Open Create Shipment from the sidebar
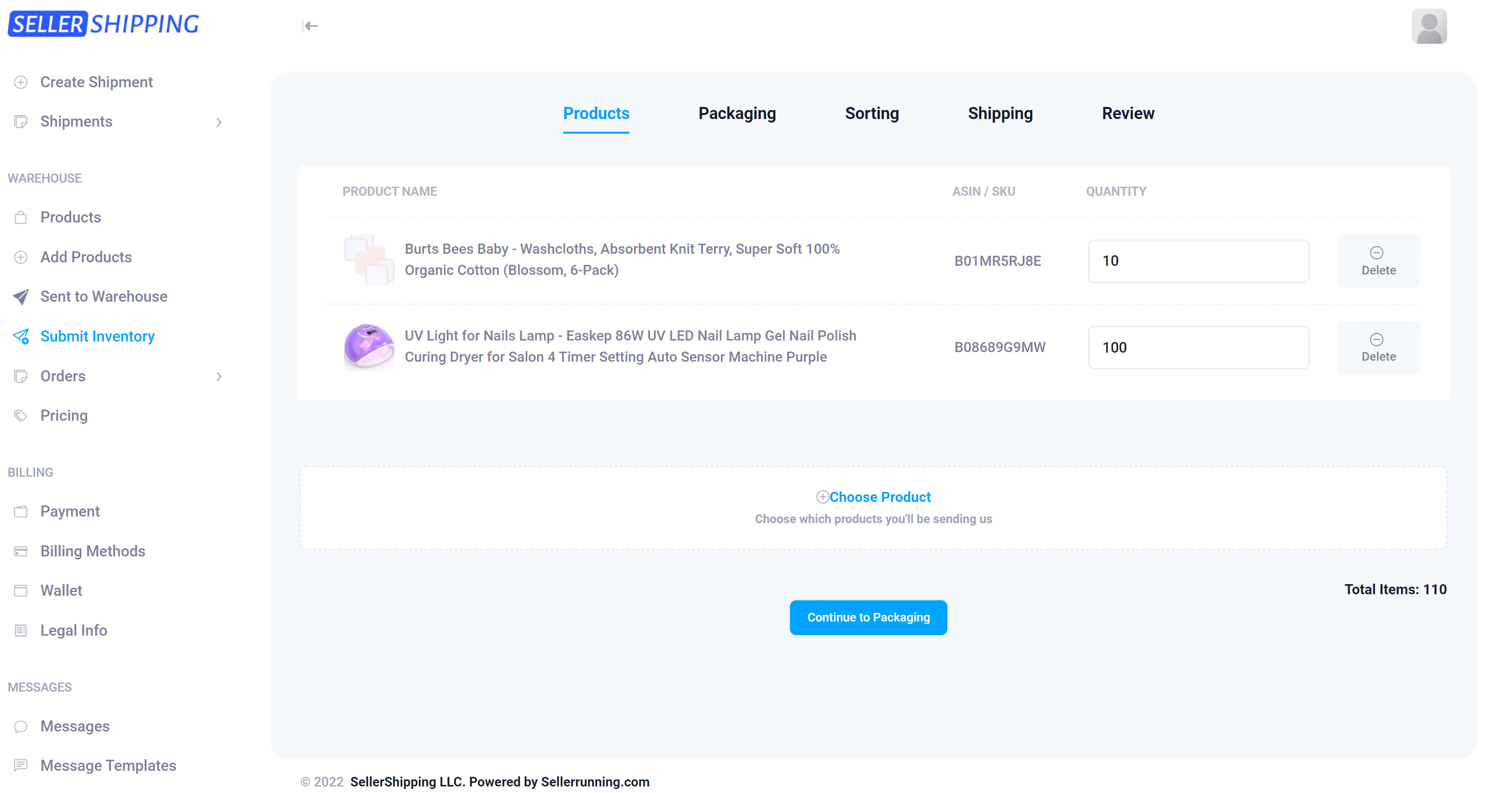The width and height of the screenshot is (1490, 793). pos(96,82)
